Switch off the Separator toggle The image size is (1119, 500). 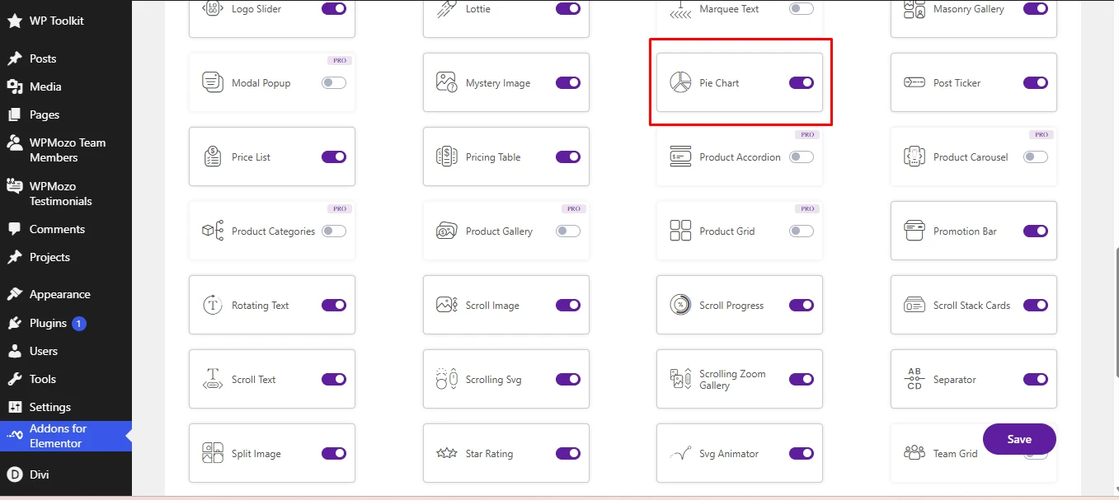pyautogui.click(x=1036, y=380)
